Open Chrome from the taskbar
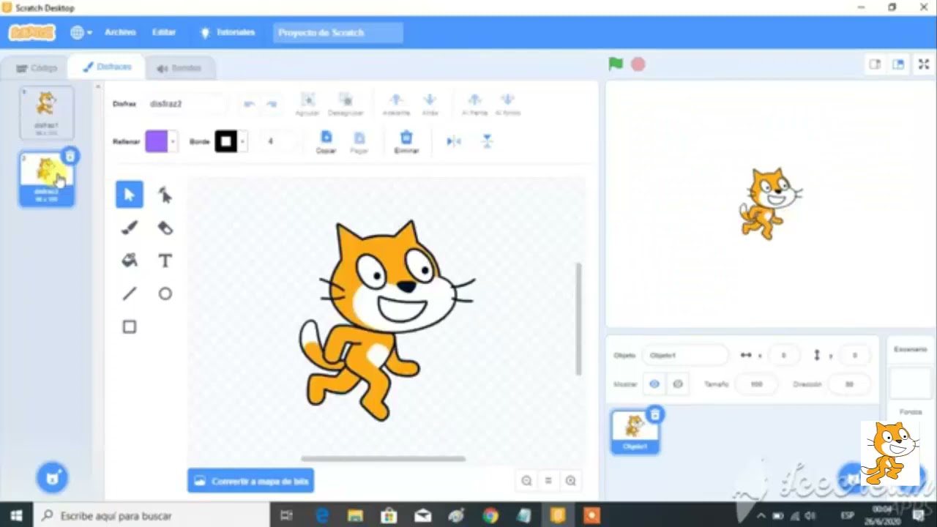Screen dimensions: 937x527 pos(490,515)
